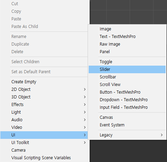Create a Scroll View element
This screenshot has width=167, height=162.
[x=127, y=85]
